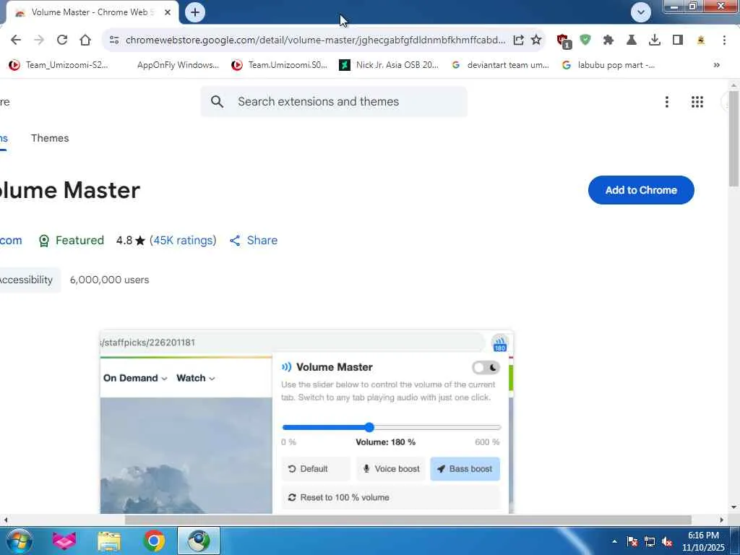Click Reset to 100 % volume in preview
This screenshot has width=740, height=555.
click(x=391, y=497)
